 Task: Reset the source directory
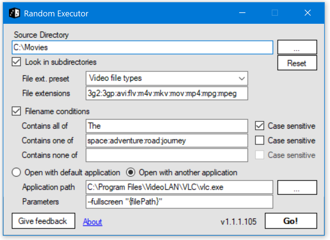[297, 63]
